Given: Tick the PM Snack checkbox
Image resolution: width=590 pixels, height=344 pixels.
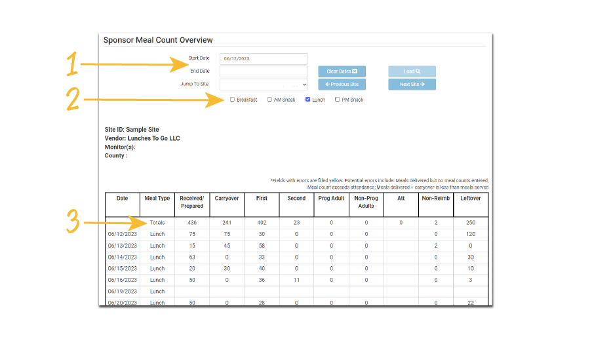Looking at the screenshot, I should tap(338, 100).
